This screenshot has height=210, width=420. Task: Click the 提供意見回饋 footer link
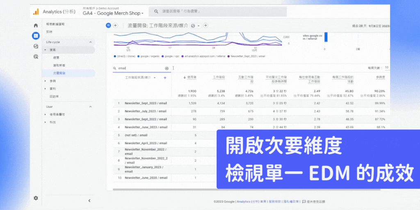click(x=316, y=202)
